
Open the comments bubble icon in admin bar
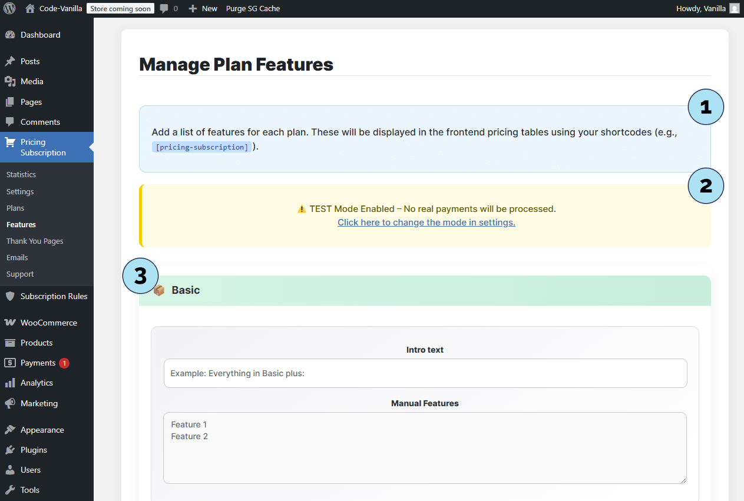(x=164, y=9)
